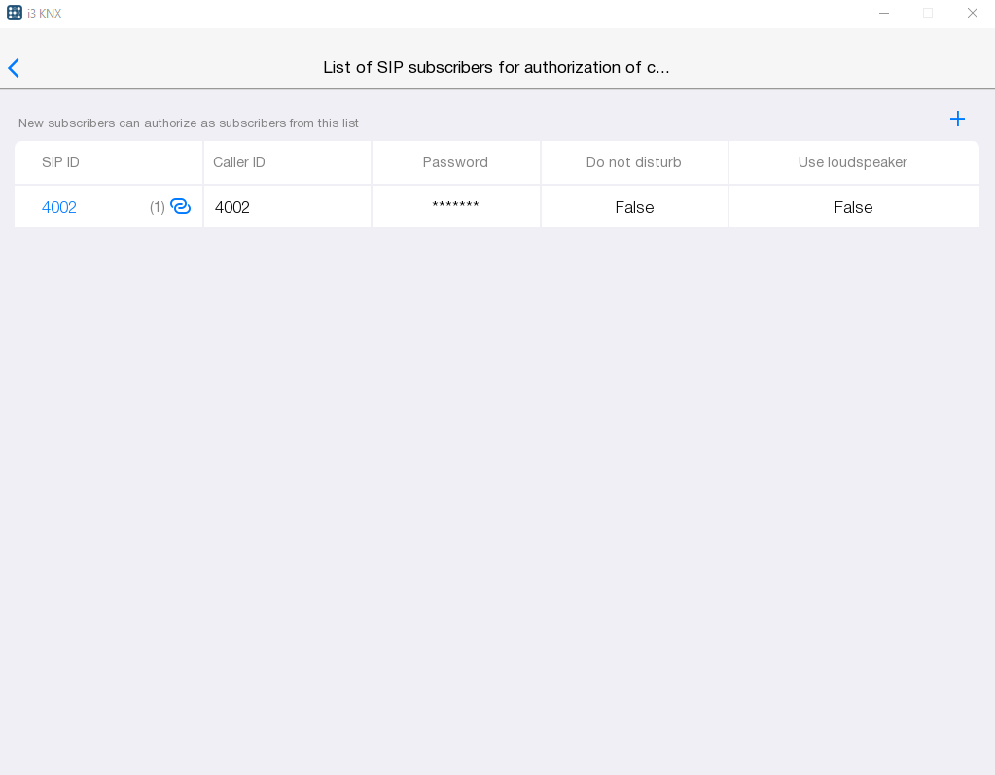Toggle Use loudspeaker False value
This screenshot has height=775, width=995.
pyautogui.click(x=853, y=207)
